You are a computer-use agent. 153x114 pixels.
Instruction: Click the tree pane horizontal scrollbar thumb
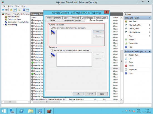(x=10, y=102)
